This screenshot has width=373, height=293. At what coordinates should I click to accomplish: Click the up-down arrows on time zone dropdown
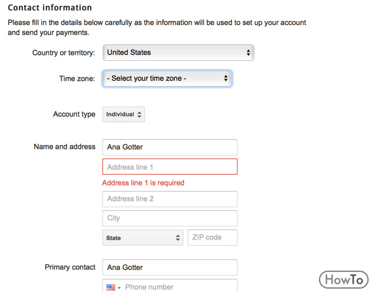point(226,78)
